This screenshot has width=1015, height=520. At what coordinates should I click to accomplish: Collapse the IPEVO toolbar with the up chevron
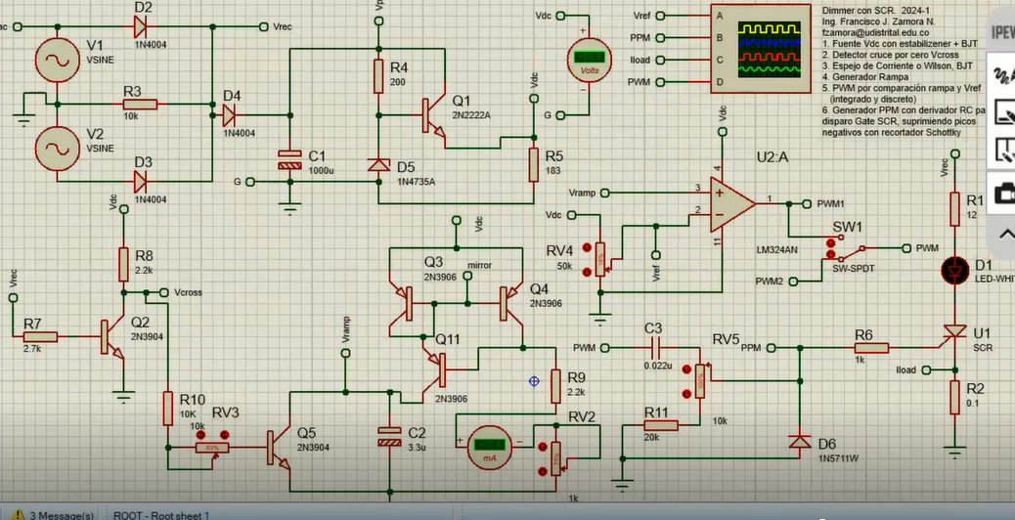(x=1005, y=234)
